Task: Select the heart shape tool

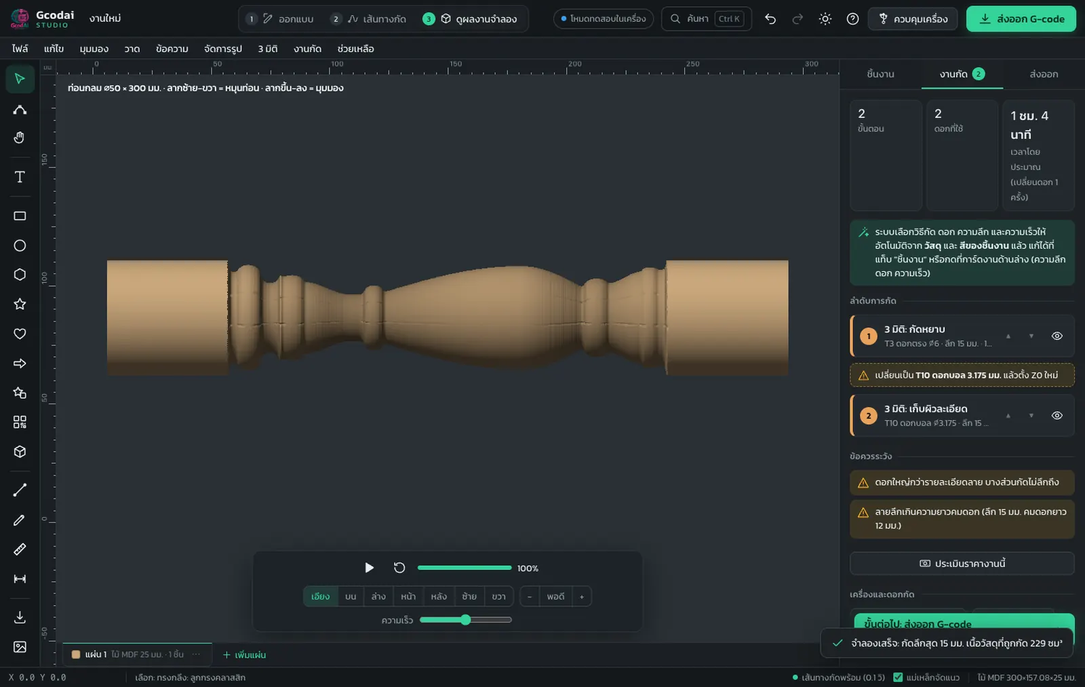Action: (20, 334)
